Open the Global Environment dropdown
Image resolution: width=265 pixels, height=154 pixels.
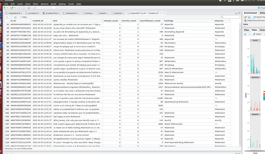point(254,20)
